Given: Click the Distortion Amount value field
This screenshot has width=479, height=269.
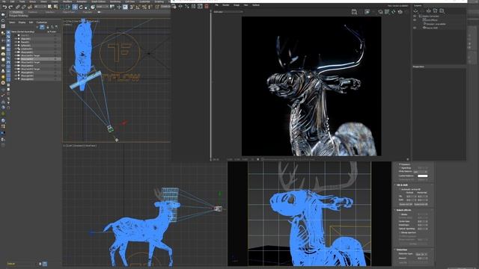Looking at the screenshot, I should 422,259.
